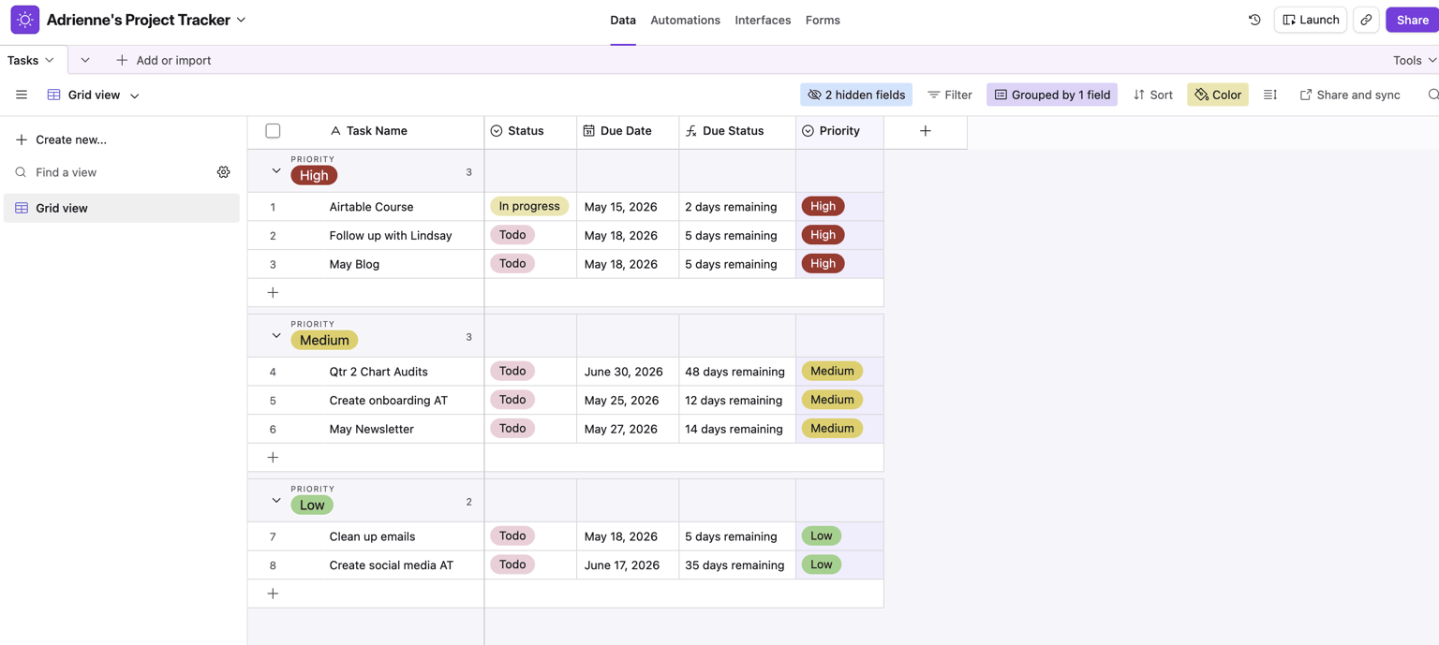Image resolution: width=1439 pixels, height=645 pixels.
Task: Click the copy link chain icon
Action: [1366, 20]
